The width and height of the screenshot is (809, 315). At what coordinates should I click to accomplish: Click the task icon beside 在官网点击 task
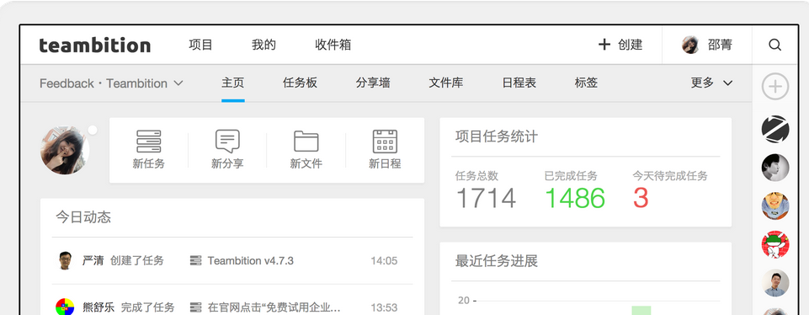click(x=195, y=307)
